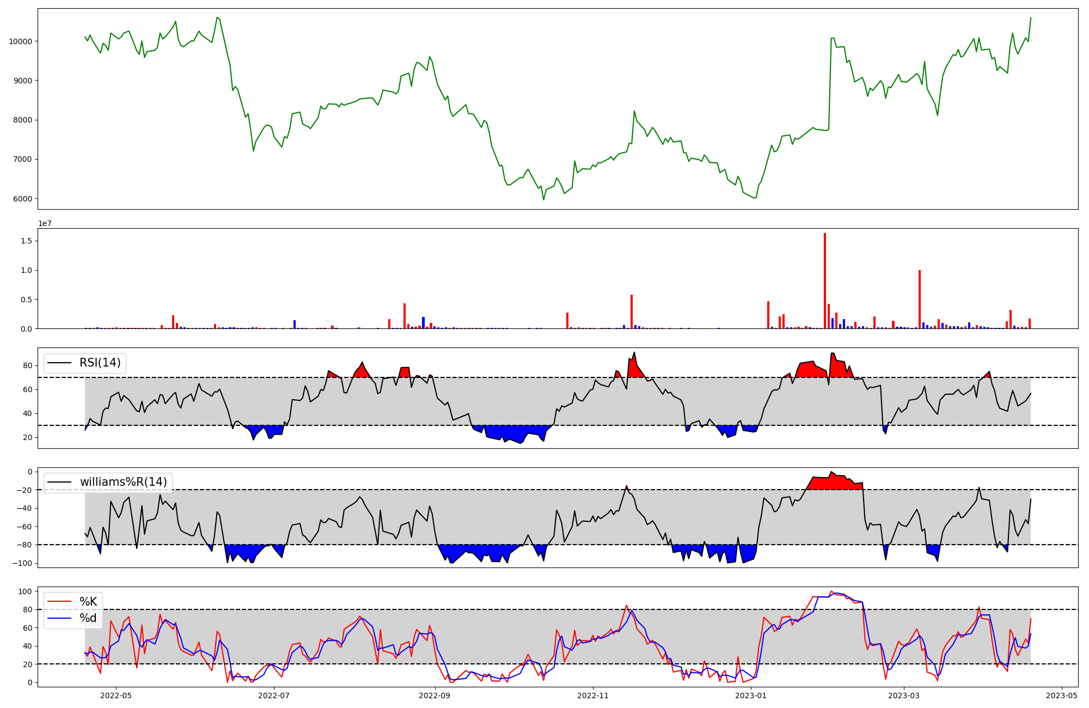The height and width of the screenshot is (708, 1089).
Task: Click the 2023-01 x-axis date label
Action: 751,695
